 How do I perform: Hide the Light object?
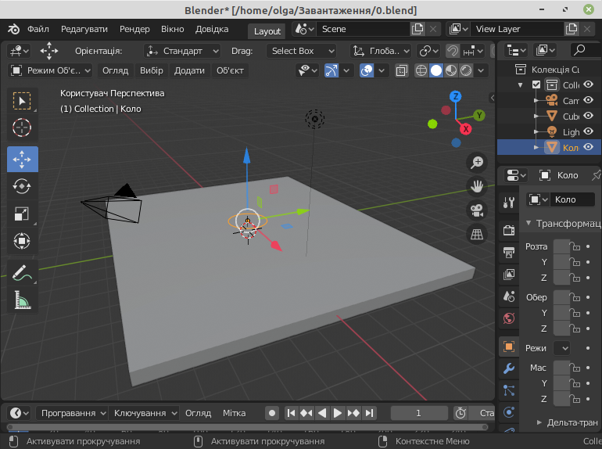(x=588, y=131)
